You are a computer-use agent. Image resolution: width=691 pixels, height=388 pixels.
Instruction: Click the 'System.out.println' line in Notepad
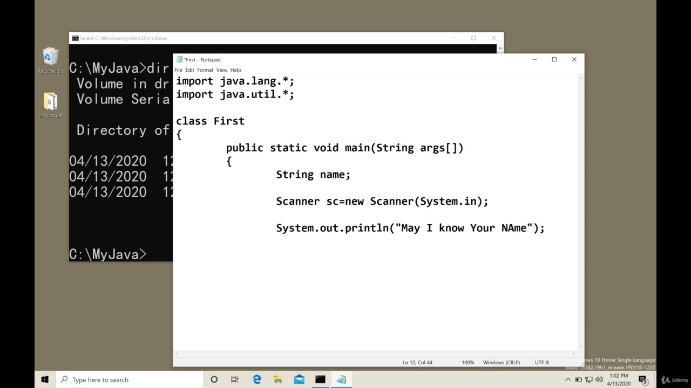410,228
